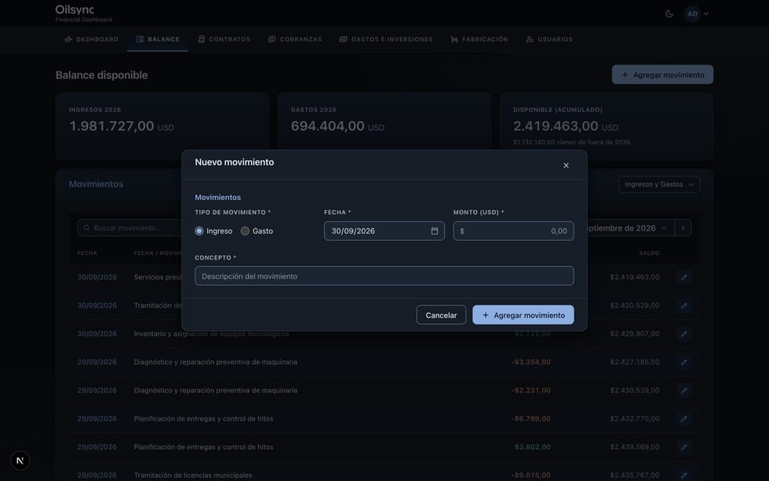
Task: Click the Tramitación de licencias municipales row
Action: coord(384,476)
